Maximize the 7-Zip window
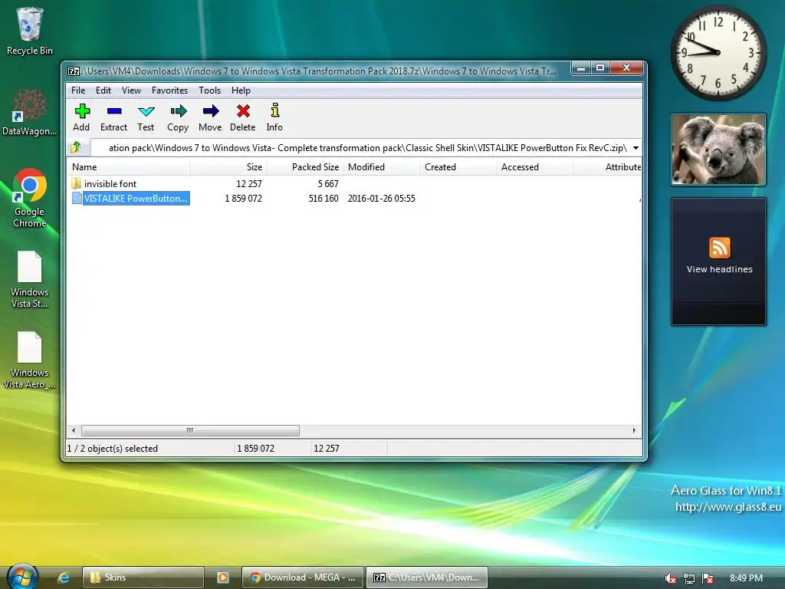 (x=599, y=68)
